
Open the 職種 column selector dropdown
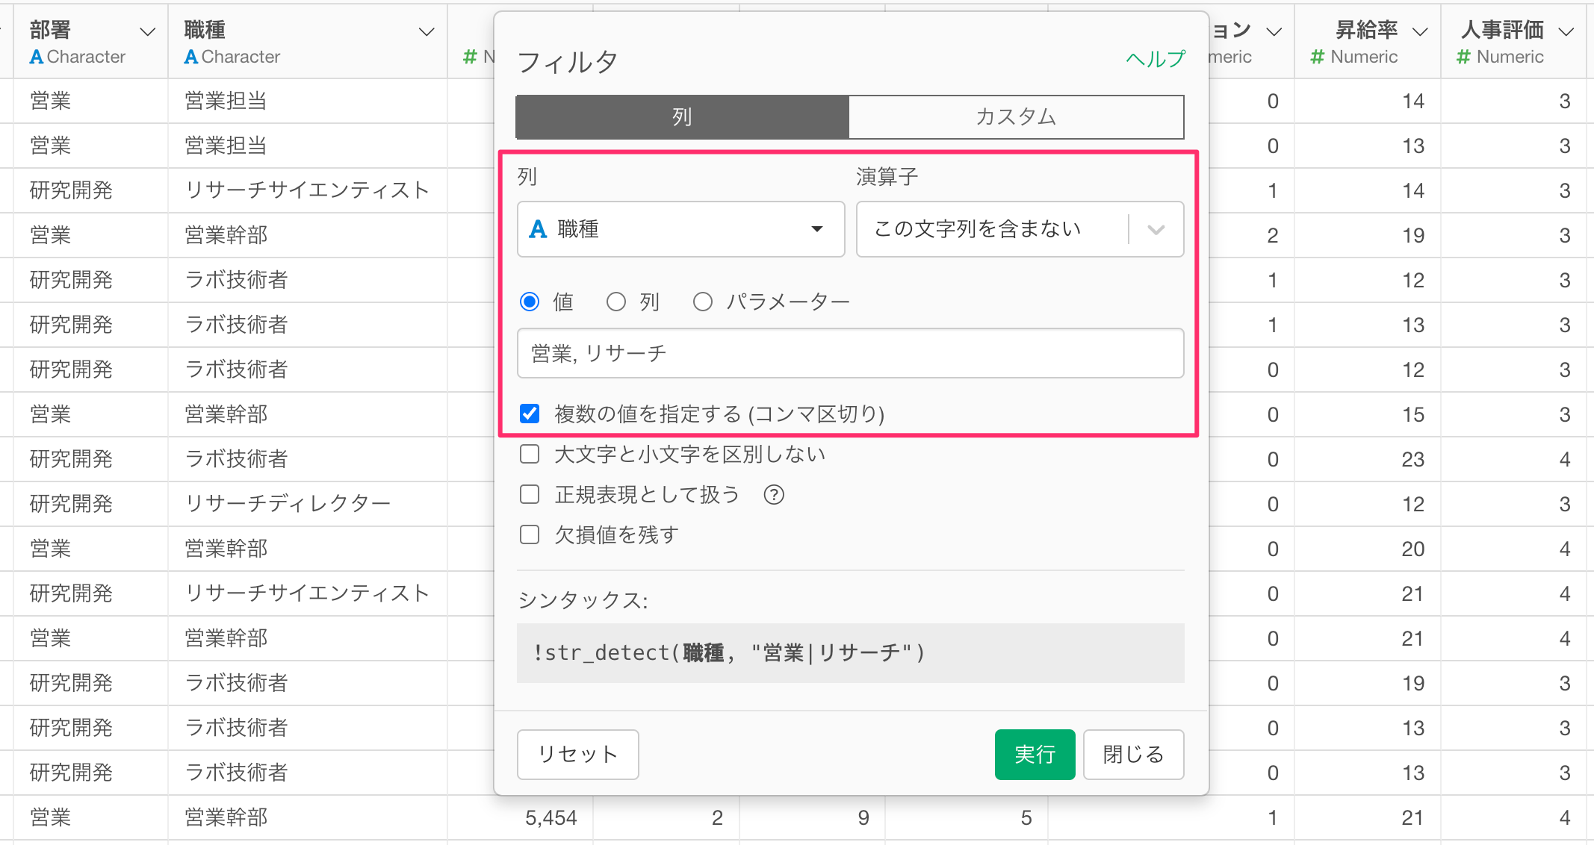coord(680,229)
